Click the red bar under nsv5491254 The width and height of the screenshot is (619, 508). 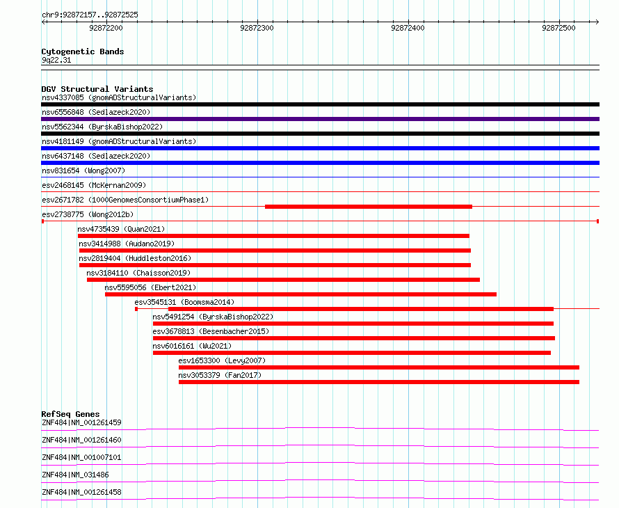point(353,324)
